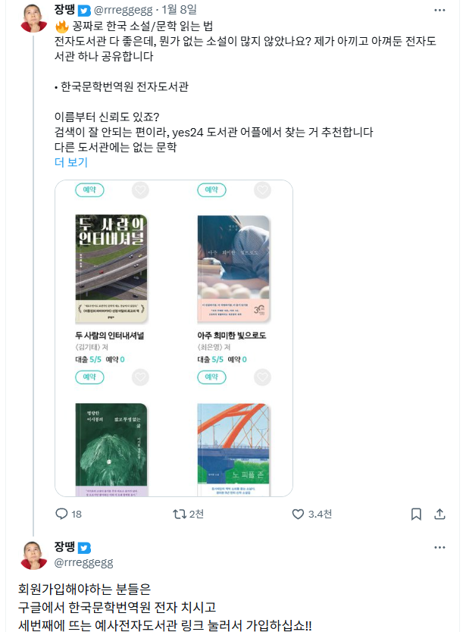The width and height of the screenshot is (463, 632).
Task: Open the more options menu on the first tweet
Action: pyautogui.click(x=440, y=10)
